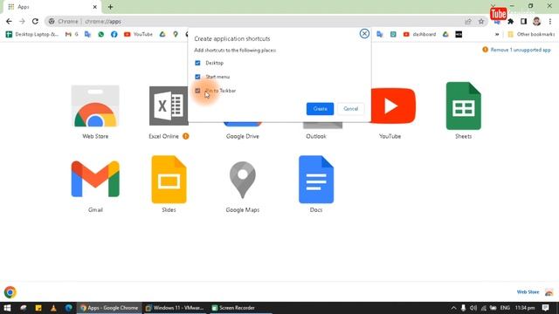Open the profile avatar menu
Viewport: 559px width, 314px height.
pyautogui.click(x=536, y=21)
